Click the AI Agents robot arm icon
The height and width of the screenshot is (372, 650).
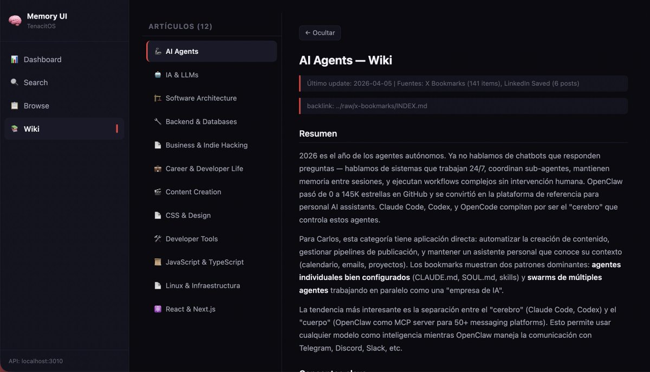tap(158, 52)
